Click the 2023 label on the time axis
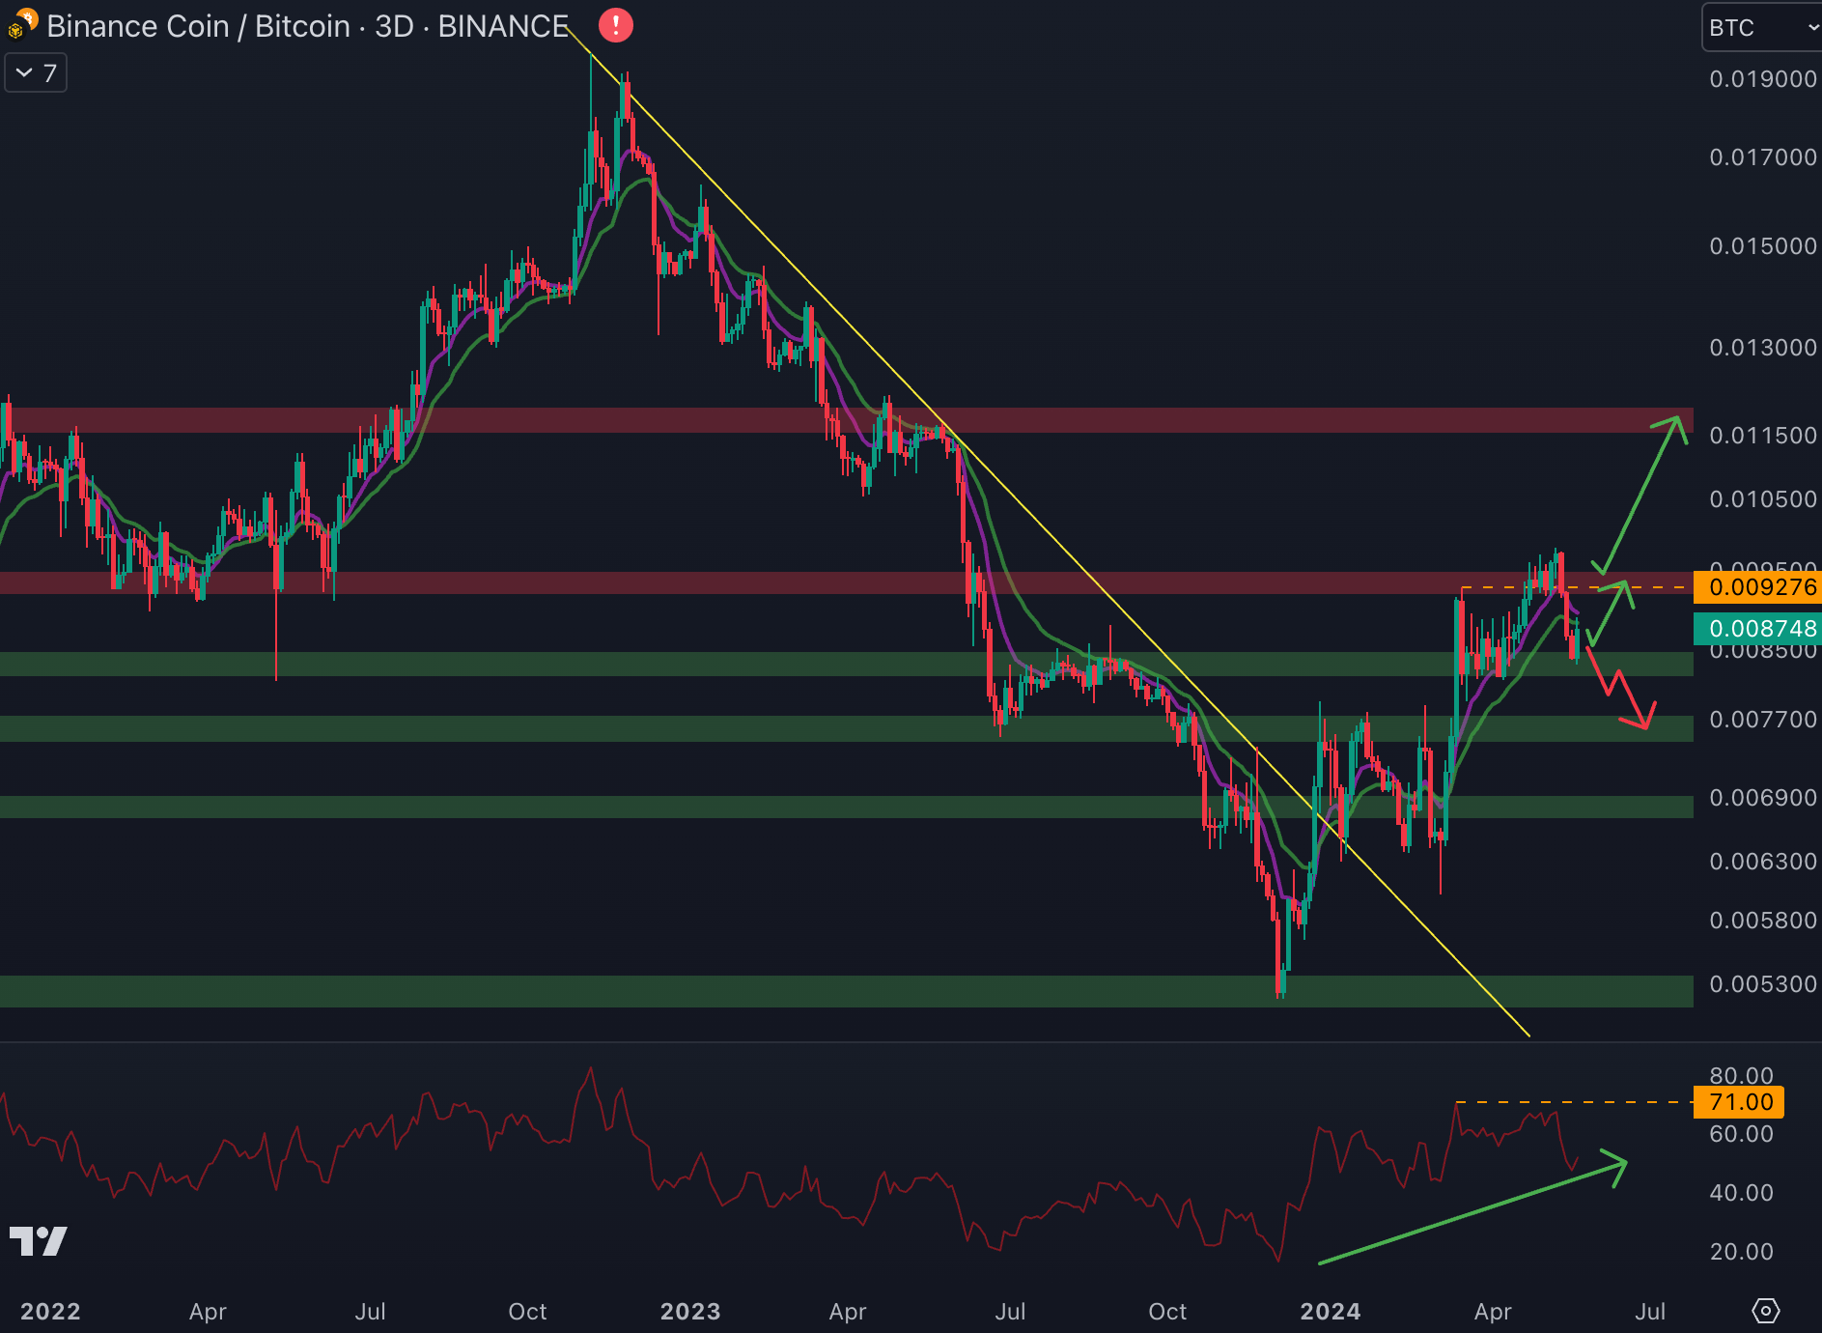 (689, 1311)
